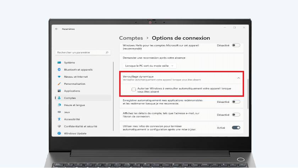This screenshot has height=168, width=298.
Task: Enable automatic saving of restartable applications
Action: point(236,102)
